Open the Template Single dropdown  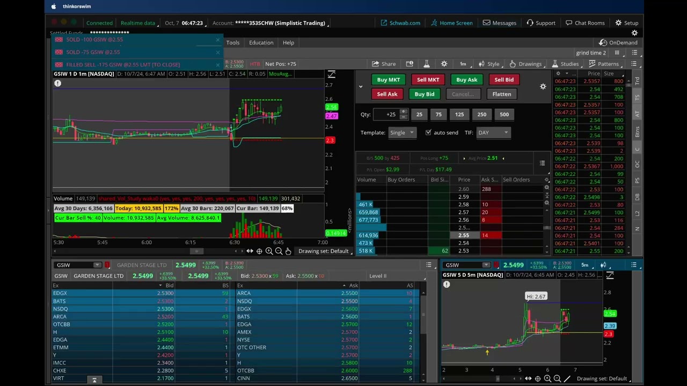click(x=402, y=132)
